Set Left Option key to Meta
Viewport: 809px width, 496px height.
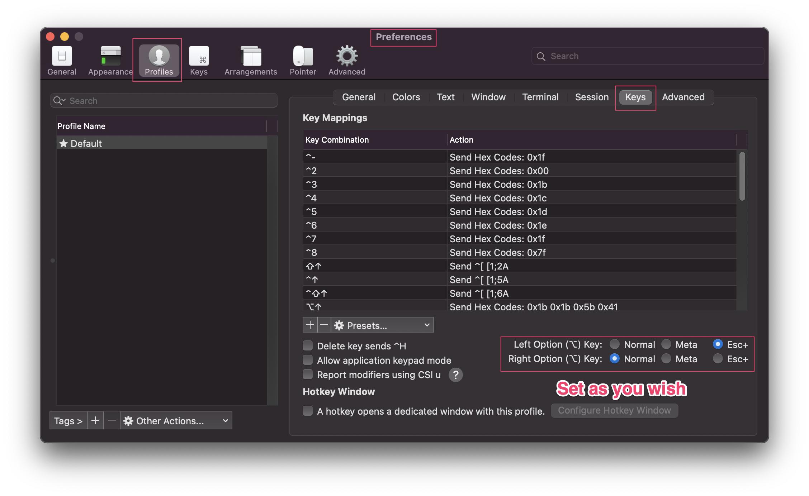point(666,344)
